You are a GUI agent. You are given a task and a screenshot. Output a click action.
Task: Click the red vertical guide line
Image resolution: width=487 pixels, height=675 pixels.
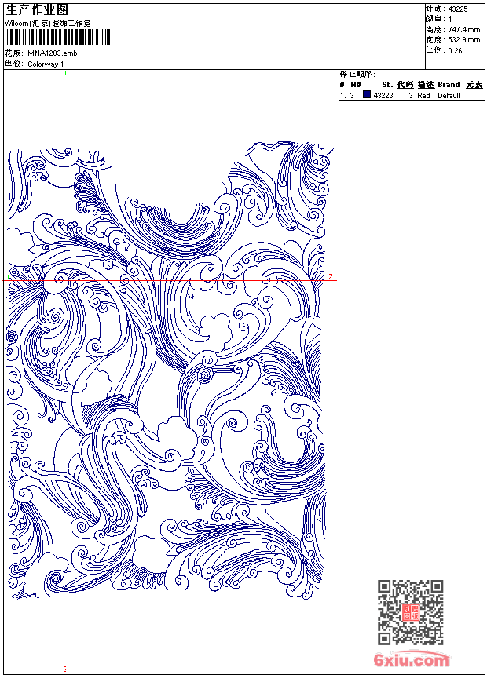[x=60, y=471]
